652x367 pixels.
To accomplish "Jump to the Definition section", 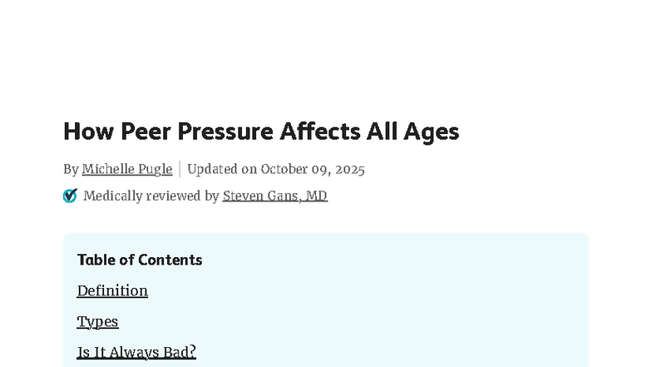I will point(112,290).
